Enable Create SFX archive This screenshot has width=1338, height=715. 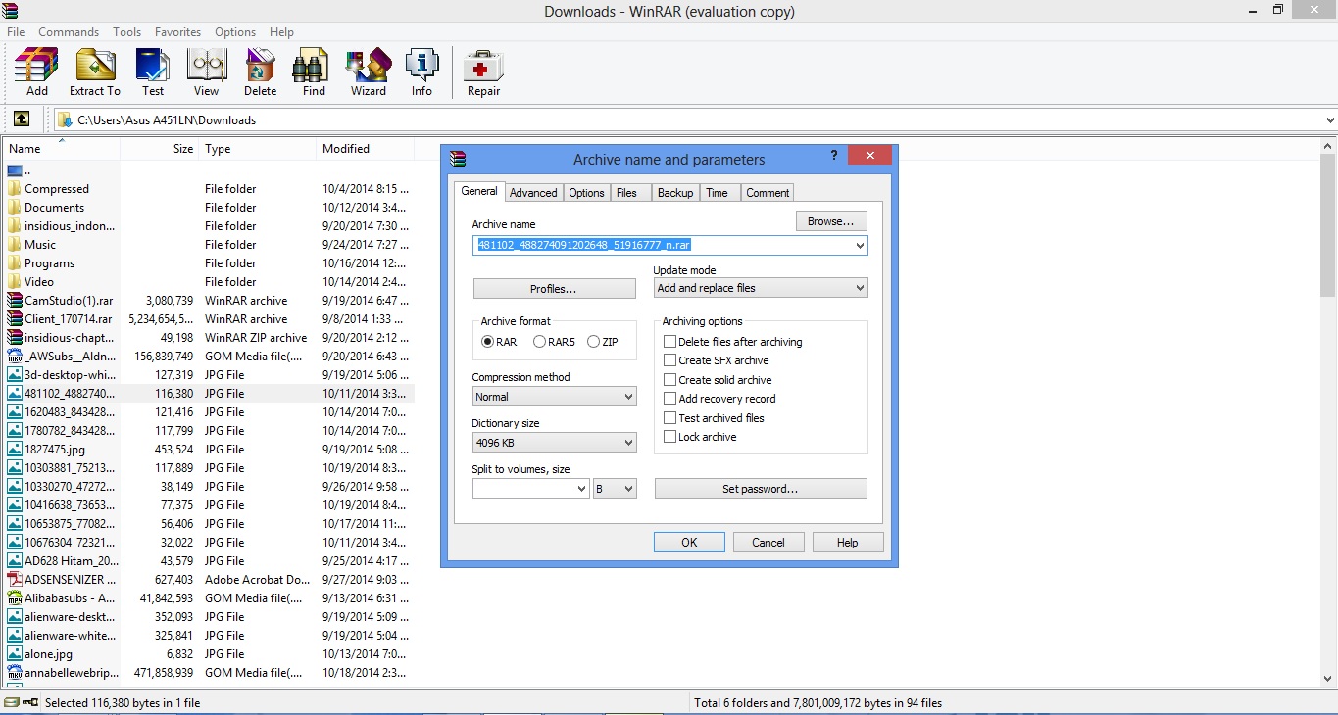[x=670, y=360]
